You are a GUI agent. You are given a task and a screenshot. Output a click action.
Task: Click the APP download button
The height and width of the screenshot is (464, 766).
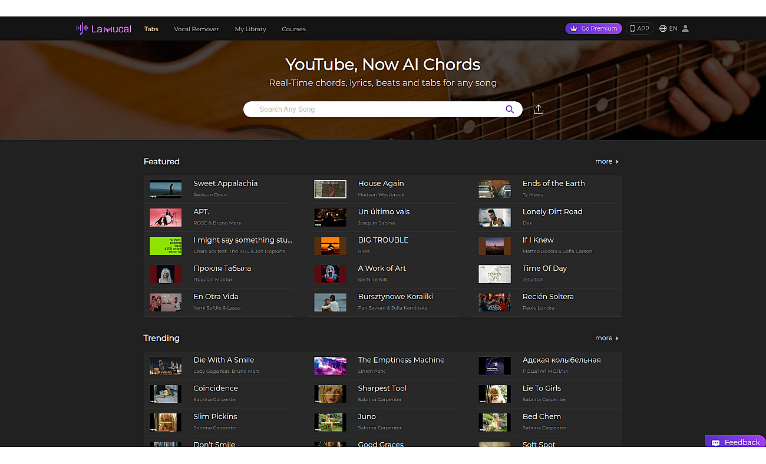639,28
